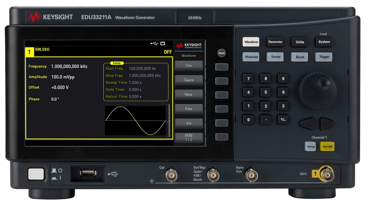Image resolution: width=368 pixels, height=205 pixels.
Task: Click Hold Time 0.000 s entry
Action: [123, 89]
